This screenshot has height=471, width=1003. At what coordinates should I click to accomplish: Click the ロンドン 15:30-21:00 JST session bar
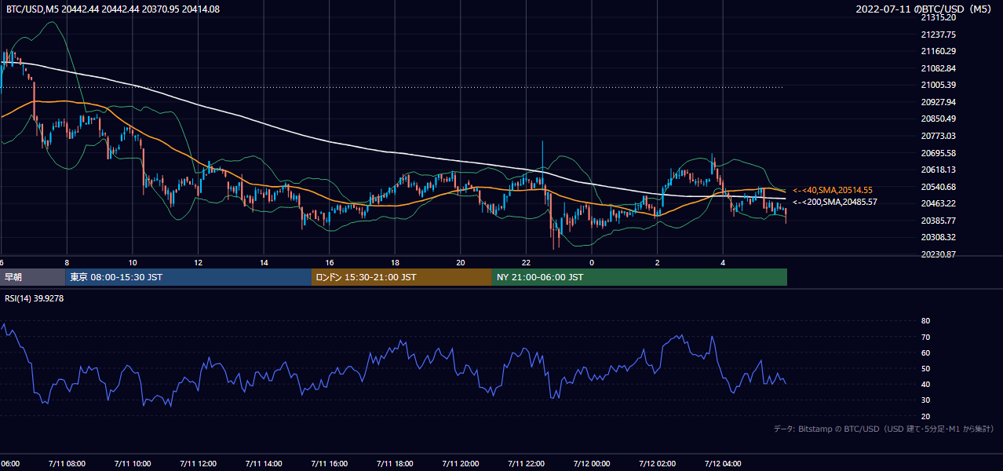point(402,277)
